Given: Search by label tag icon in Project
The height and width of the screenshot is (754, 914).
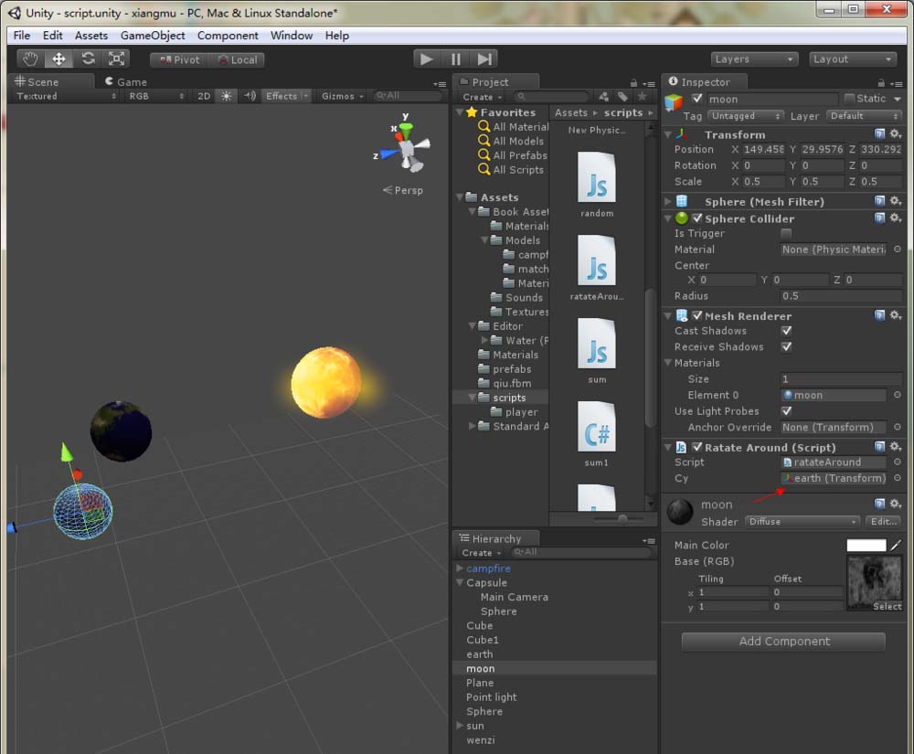Looking at the screenshot, I should coord(623,97).
